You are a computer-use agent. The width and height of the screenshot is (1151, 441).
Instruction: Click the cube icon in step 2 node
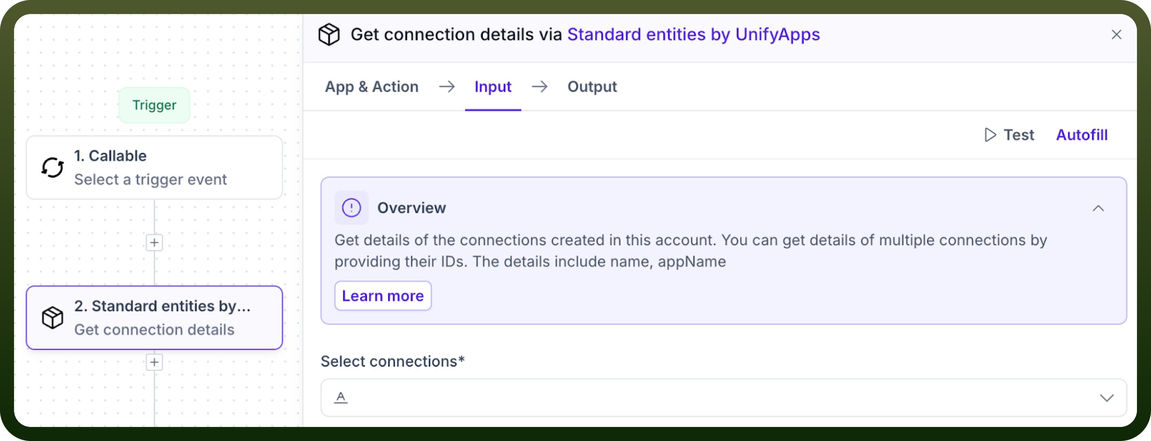click(x=53, y=317)
